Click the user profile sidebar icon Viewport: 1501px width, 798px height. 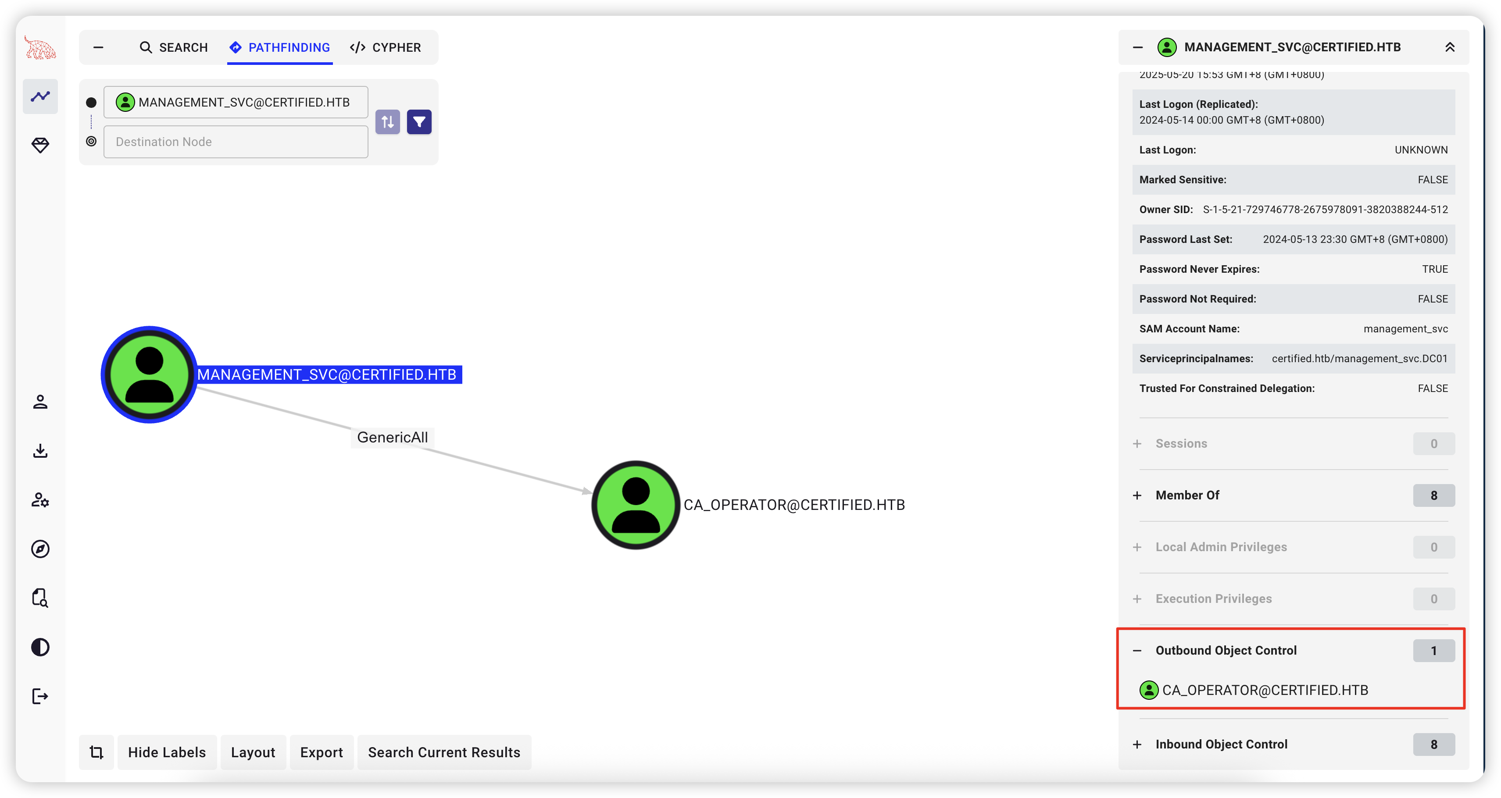coord(40,402)
